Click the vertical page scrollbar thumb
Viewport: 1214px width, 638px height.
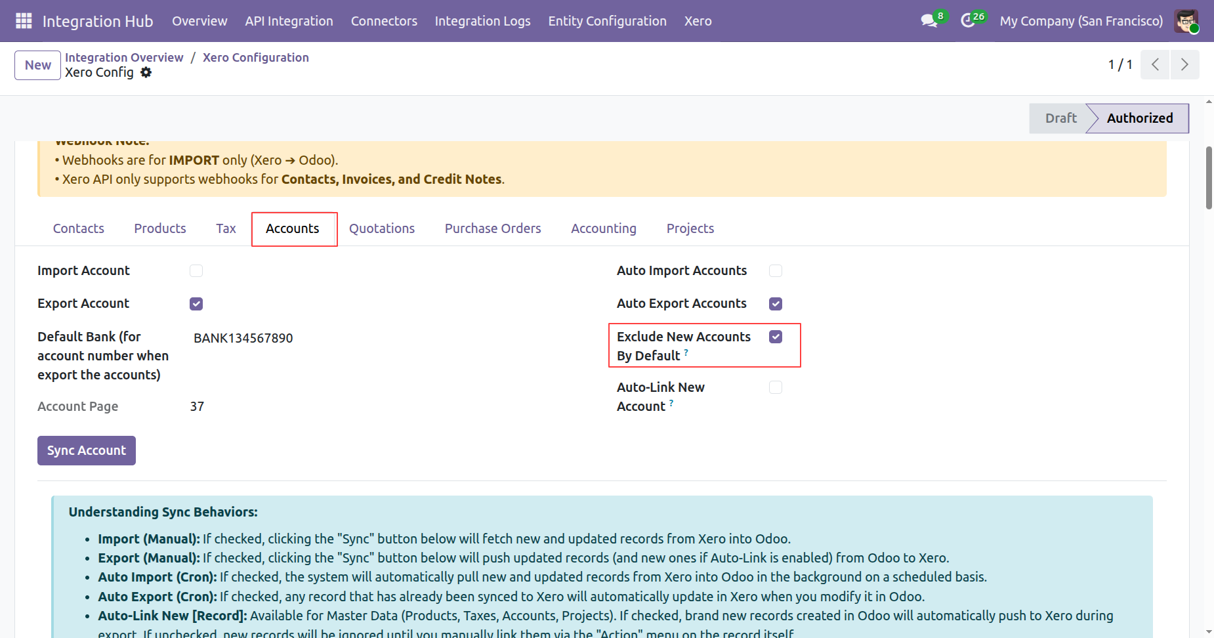click(1209, 178)
